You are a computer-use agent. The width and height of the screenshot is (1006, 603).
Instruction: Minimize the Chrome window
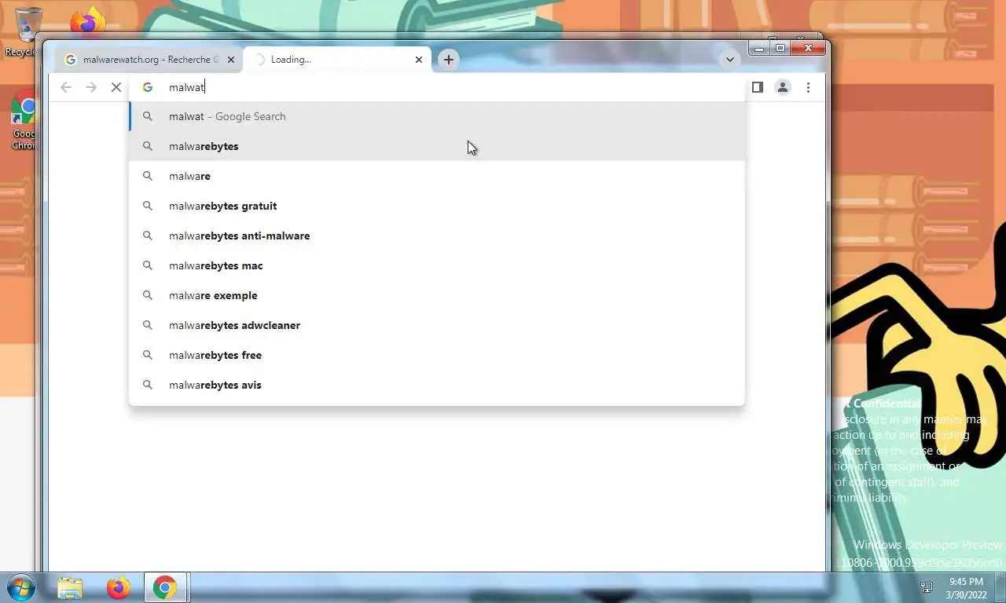click(x=758, y=49)
